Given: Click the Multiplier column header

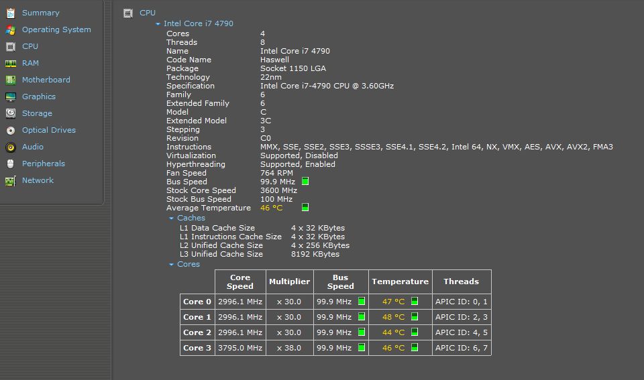Looking at the screenshot, I should pos(290,282).
